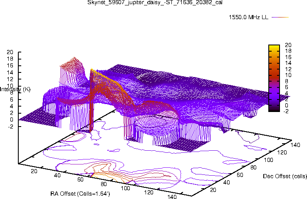Click tick label -2 on the Intensity axis
307x199 pixels.
[x=10, y=127]
